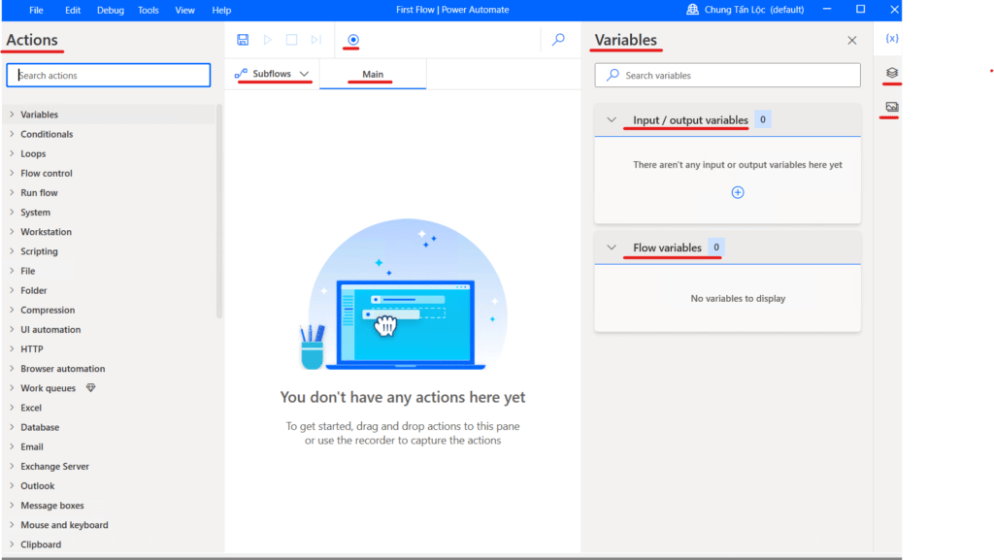This screenshot has width=994, height=560.
Task: Open the Debug menu
Action: click(110, 10)
